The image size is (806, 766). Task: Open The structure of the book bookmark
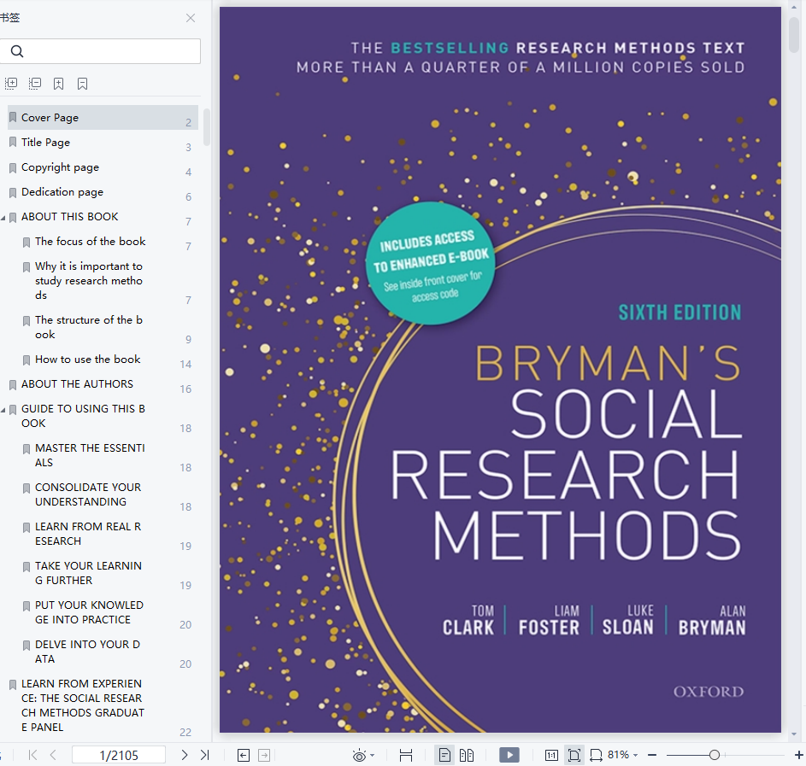click(x=88, y=327)
